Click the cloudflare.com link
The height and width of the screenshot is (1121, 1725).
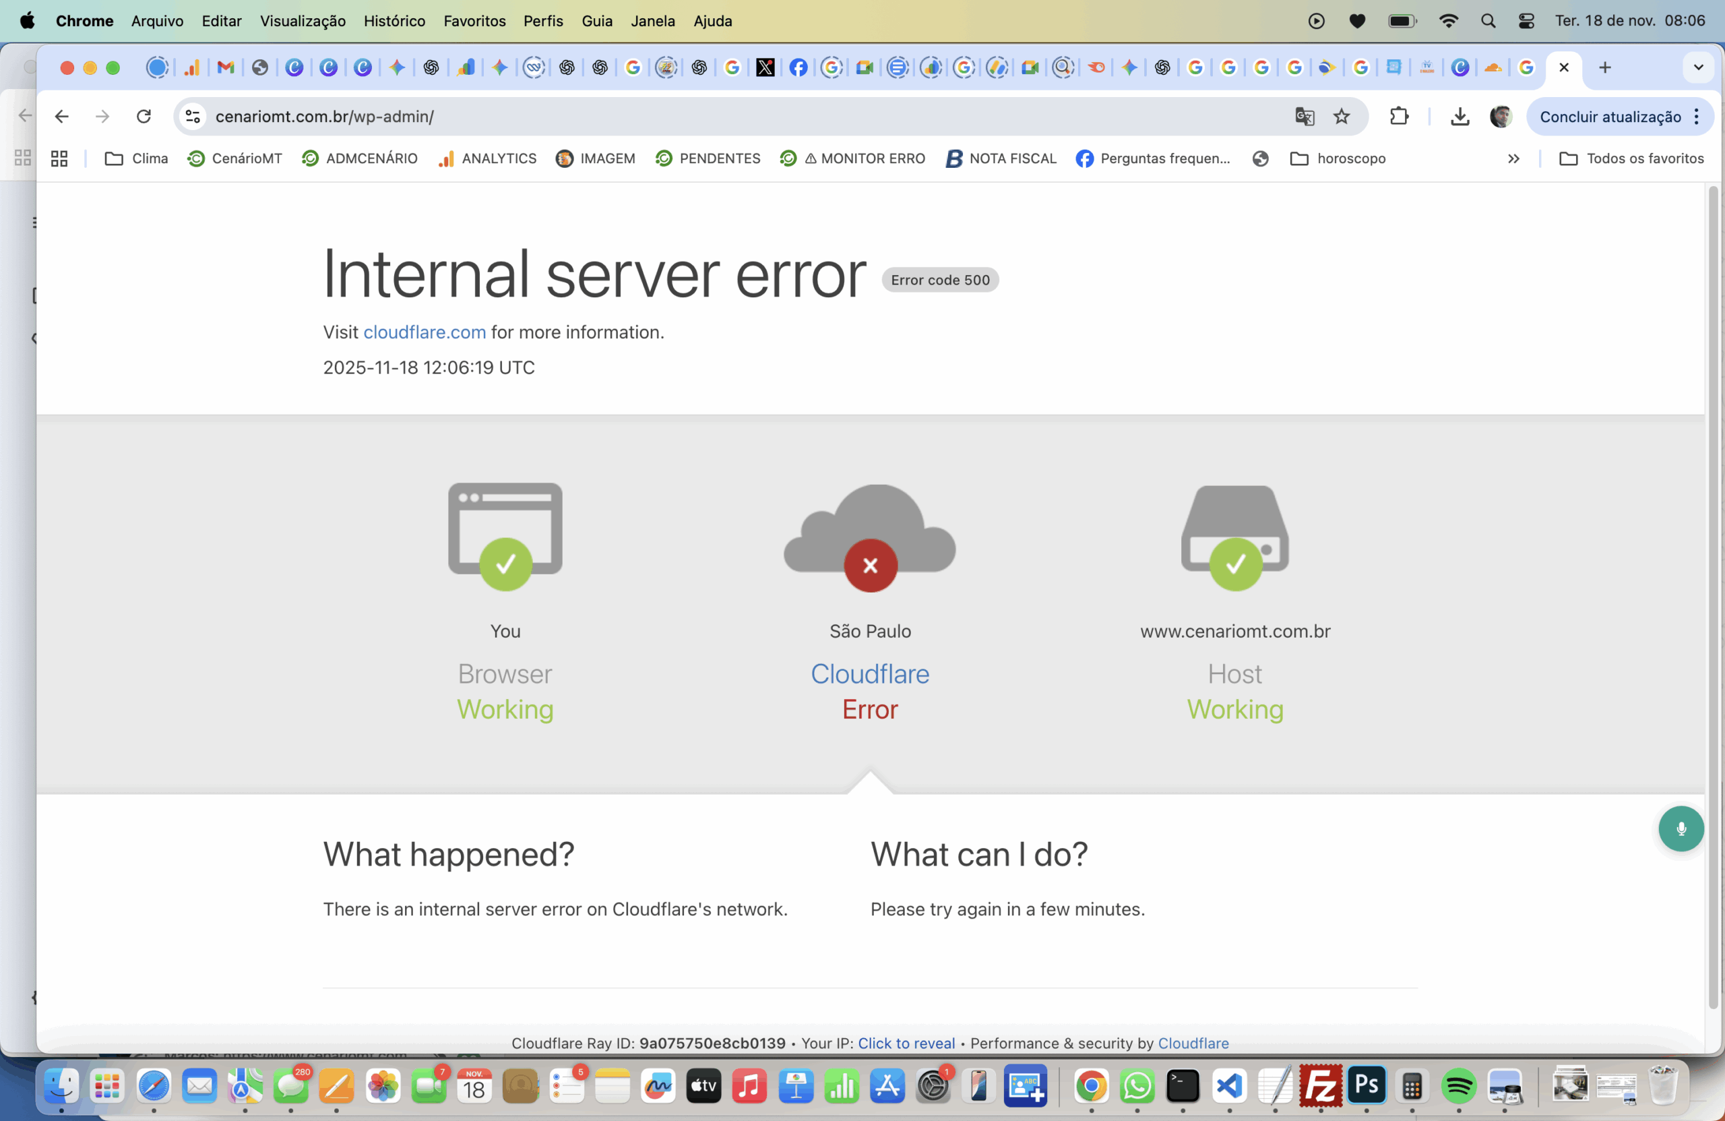425,332
